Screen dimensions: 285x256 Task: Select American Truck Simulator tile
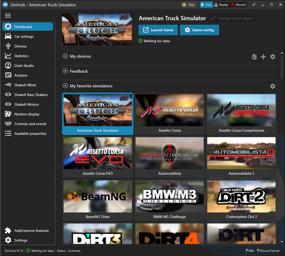[98, 114]
